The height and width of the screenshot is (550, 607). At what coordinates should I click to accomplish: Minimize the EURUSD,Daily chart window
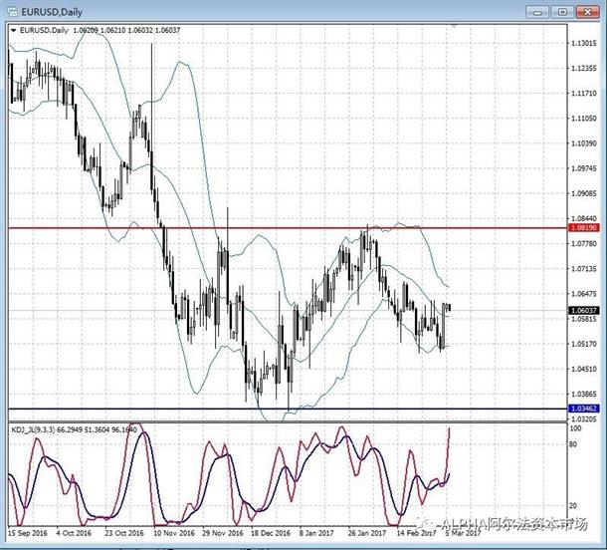click(x=537, y=12)
